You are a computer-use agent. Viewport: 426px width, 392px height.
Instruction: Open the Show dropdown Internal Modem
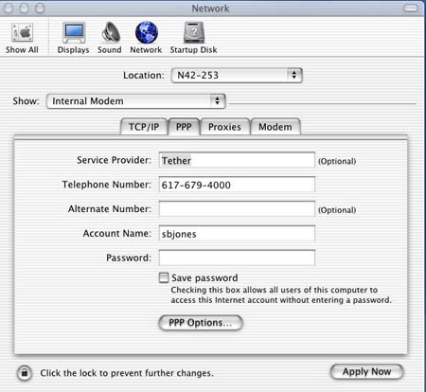[136, 101]
